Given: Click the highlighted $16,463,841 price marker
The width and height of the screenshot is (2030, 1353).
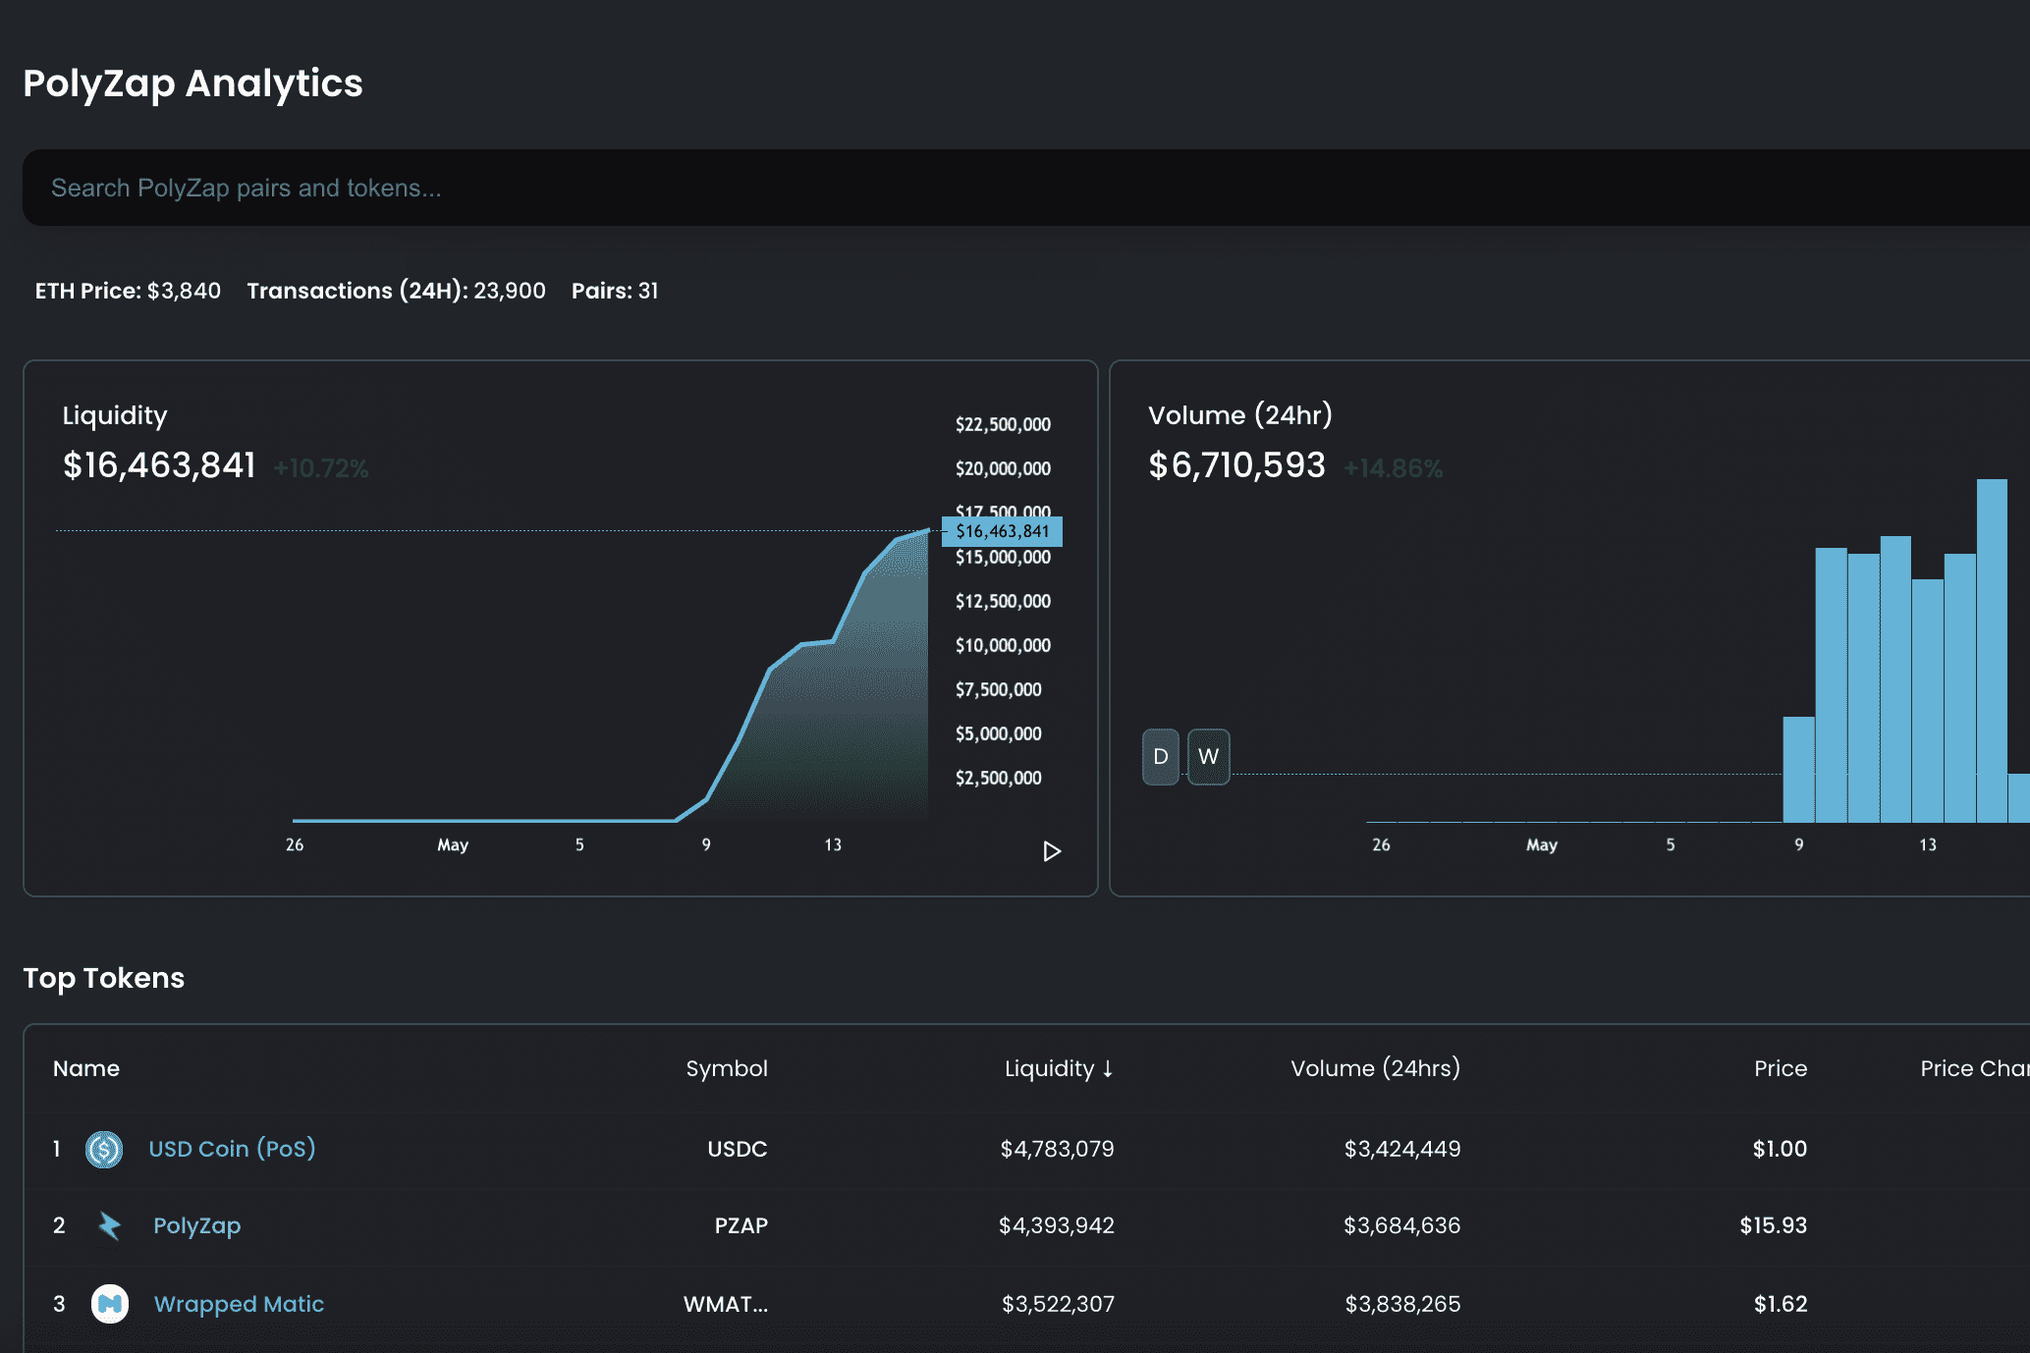Looking at the screenshot, I should point(1002,531).
